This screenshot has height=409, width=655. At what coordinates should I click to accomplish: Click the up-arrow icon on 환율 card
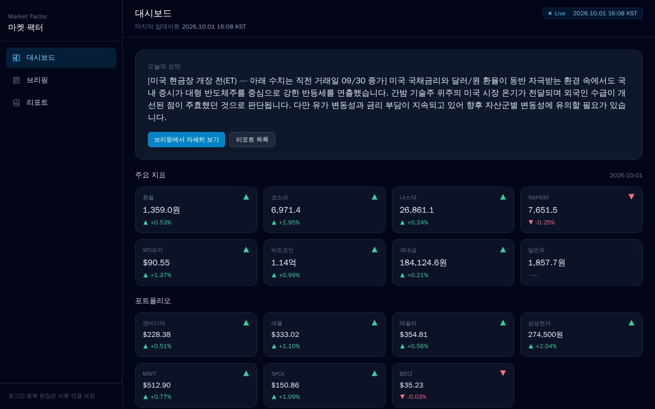[246, 197]
